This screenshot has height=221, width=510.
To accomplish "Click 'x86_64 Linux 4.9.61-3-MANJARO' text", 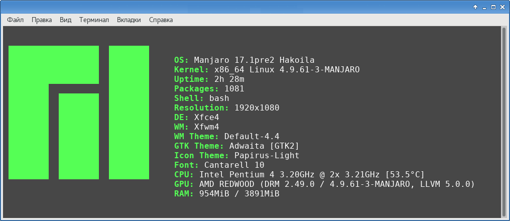I will pyautogui.click(x=287, y=70).
